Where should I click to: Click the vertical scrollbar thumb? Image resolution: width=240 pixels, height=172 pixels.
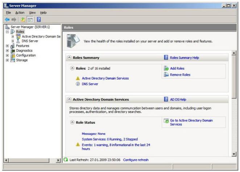coord(234,77)
